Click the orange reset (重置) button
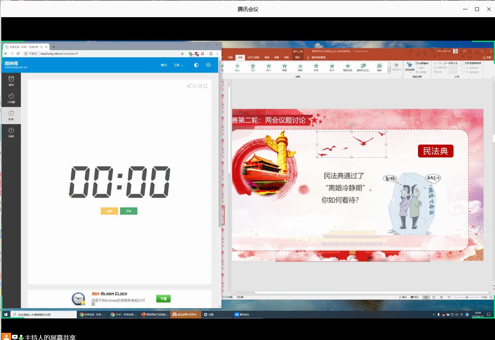Viewport: 495px width, 340px height. click(x=109, y=211)
